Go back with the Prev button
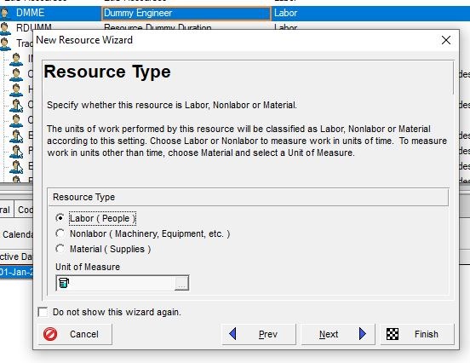This screenshot has width=470, height=363. pyautogui.click(x=259, y=334)
